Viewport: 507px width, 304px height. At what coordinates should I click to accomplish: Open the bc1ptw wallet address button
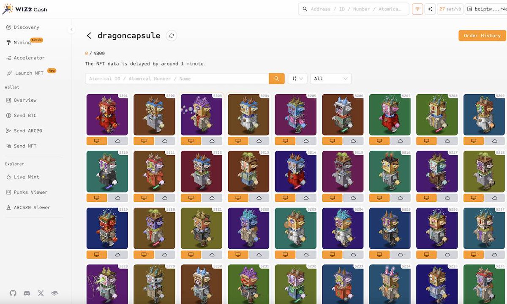coord(486,9)
